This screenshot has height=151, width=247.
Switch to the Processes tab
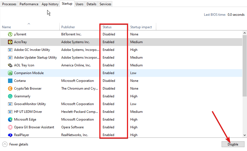9,4
